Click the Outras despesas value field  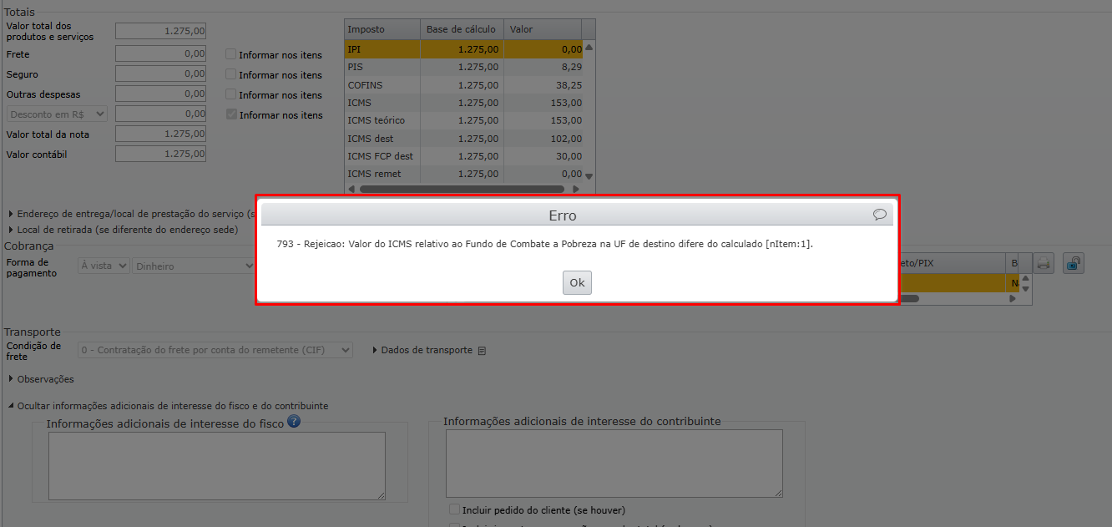[160, 94]
